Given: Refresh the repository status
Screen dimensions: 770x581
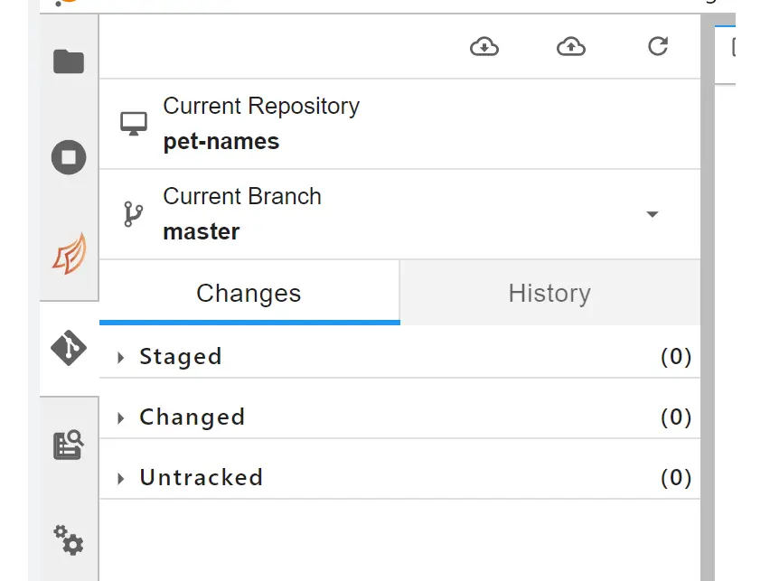Looking at the screenshot, I should tap(658, 47).
